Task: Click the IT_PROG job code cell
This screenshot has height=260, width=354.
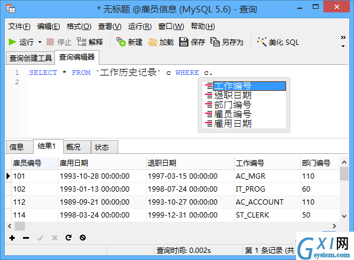Action: 267,189
